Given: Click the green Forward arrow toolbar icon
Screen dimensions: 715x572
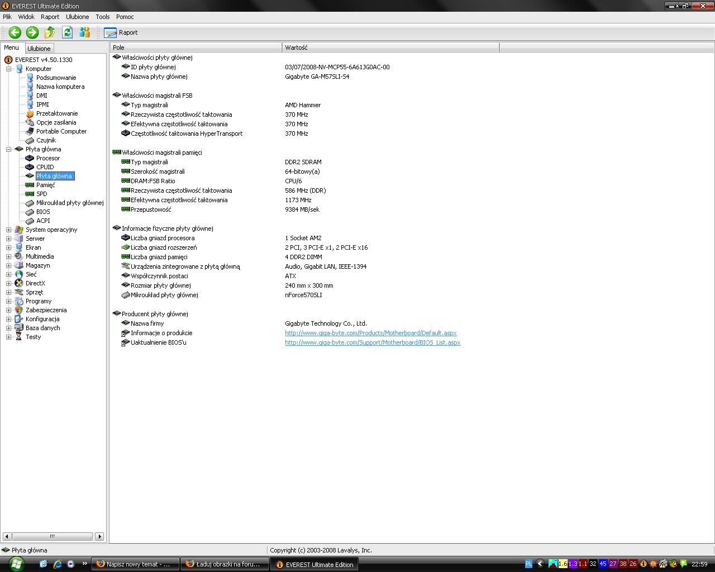Looking at the screenshot, I should coord(32,32).
